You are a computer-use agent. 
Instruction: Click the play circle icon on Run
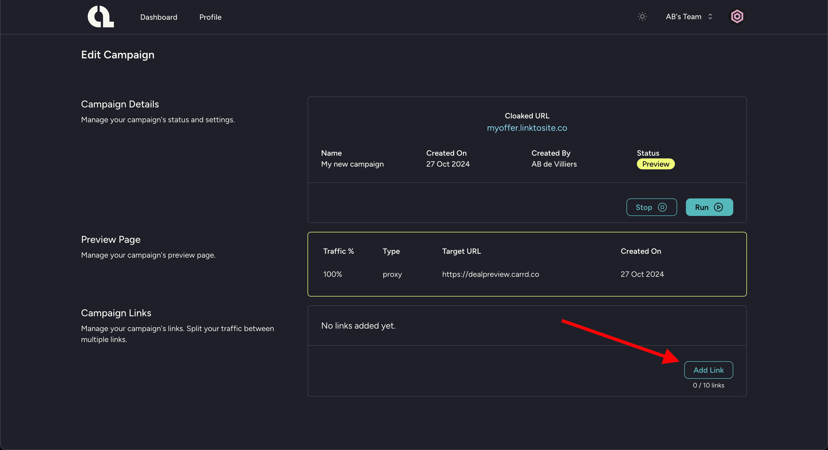pos(718,207)
